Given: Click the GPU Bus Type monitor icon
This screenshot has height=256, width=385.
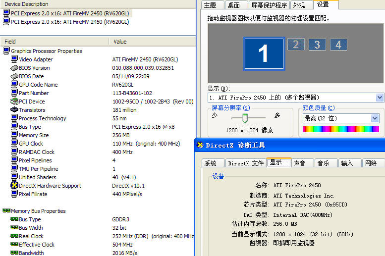Looking at the screenshot, I should tap(14, 126).
